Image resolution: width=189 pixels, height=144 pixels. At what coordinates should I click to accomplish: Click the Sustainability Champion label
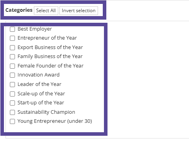[46, 112]
